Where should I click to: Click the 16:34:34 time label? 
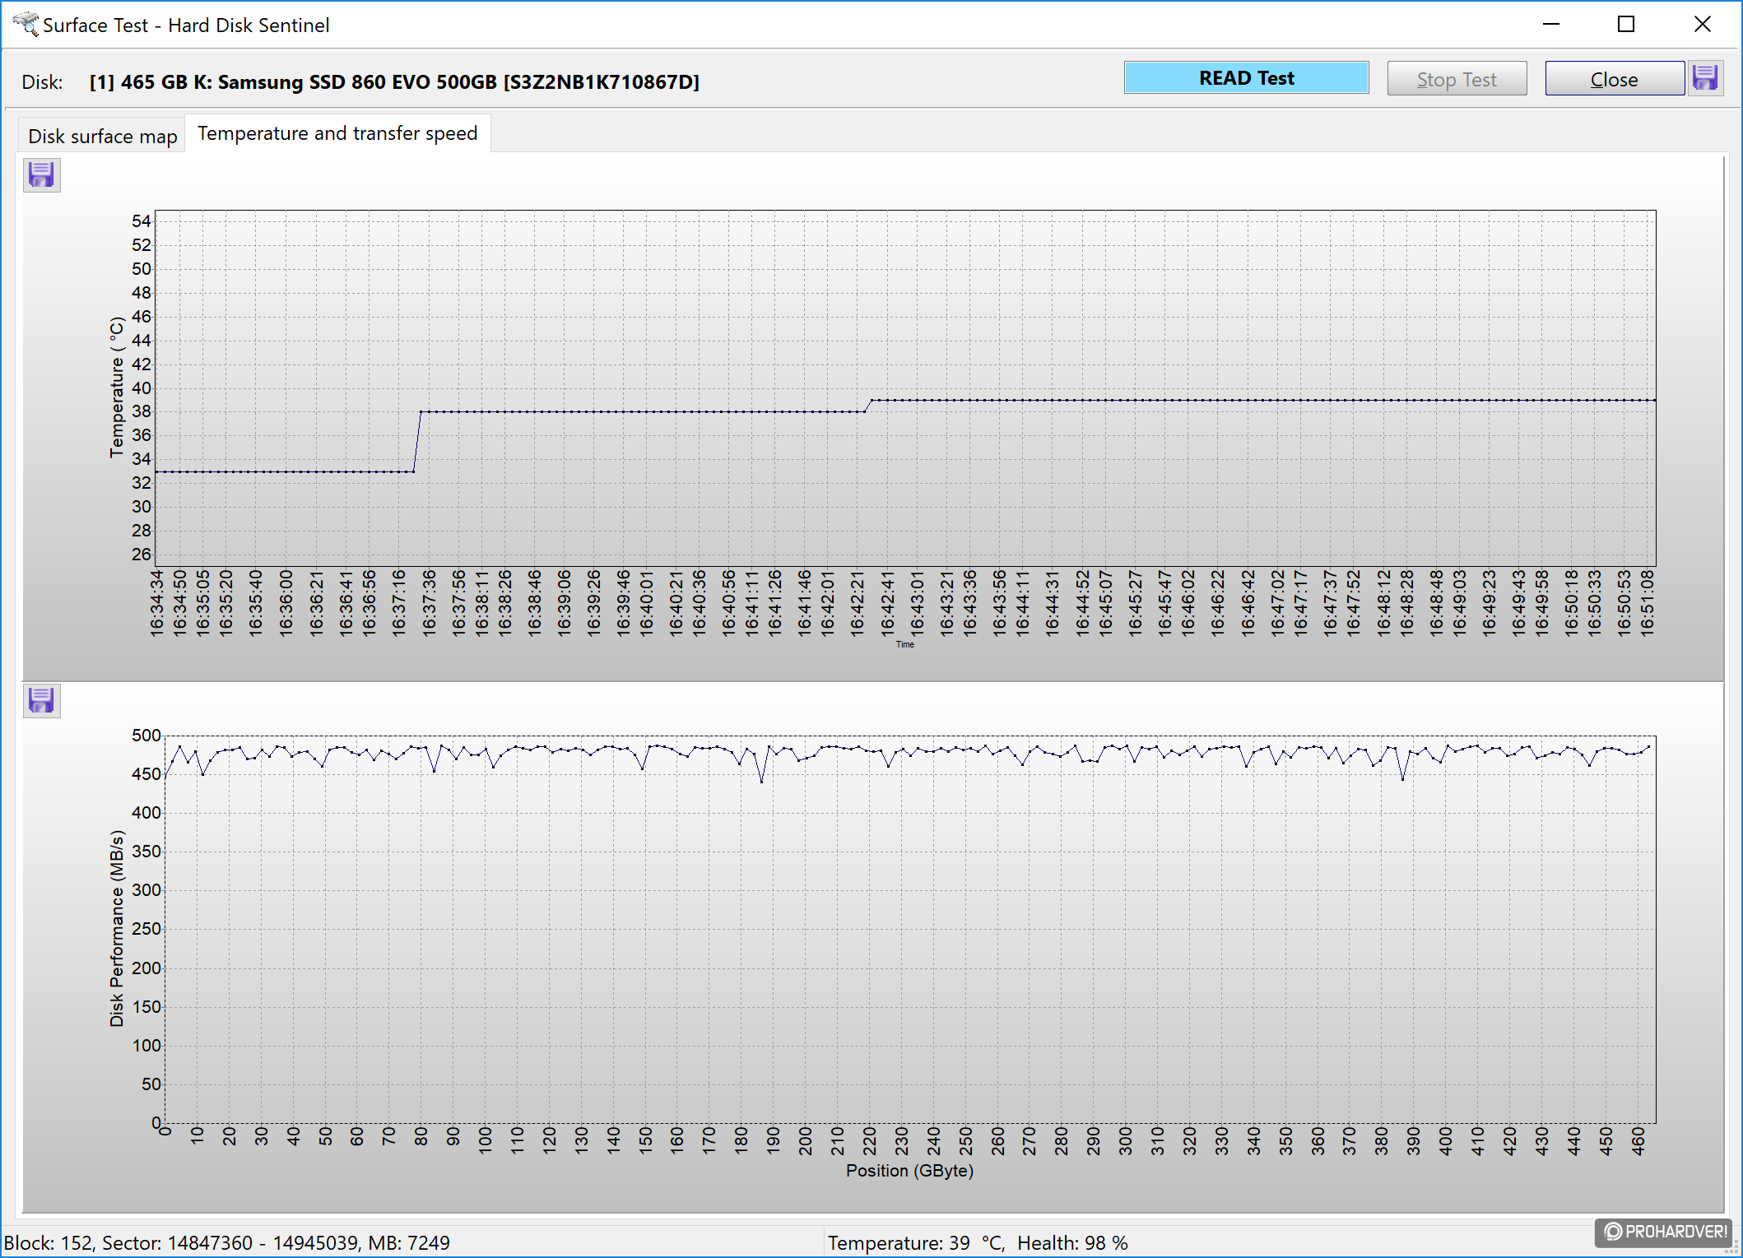point(156,602)
